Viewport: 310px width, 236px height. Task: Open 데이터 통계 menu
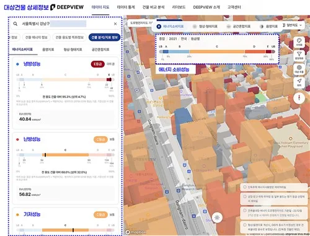(x=126, y=7)
